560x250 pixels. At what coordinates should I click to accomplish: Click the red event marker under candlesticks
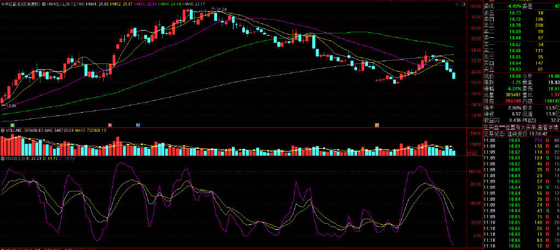110,125
